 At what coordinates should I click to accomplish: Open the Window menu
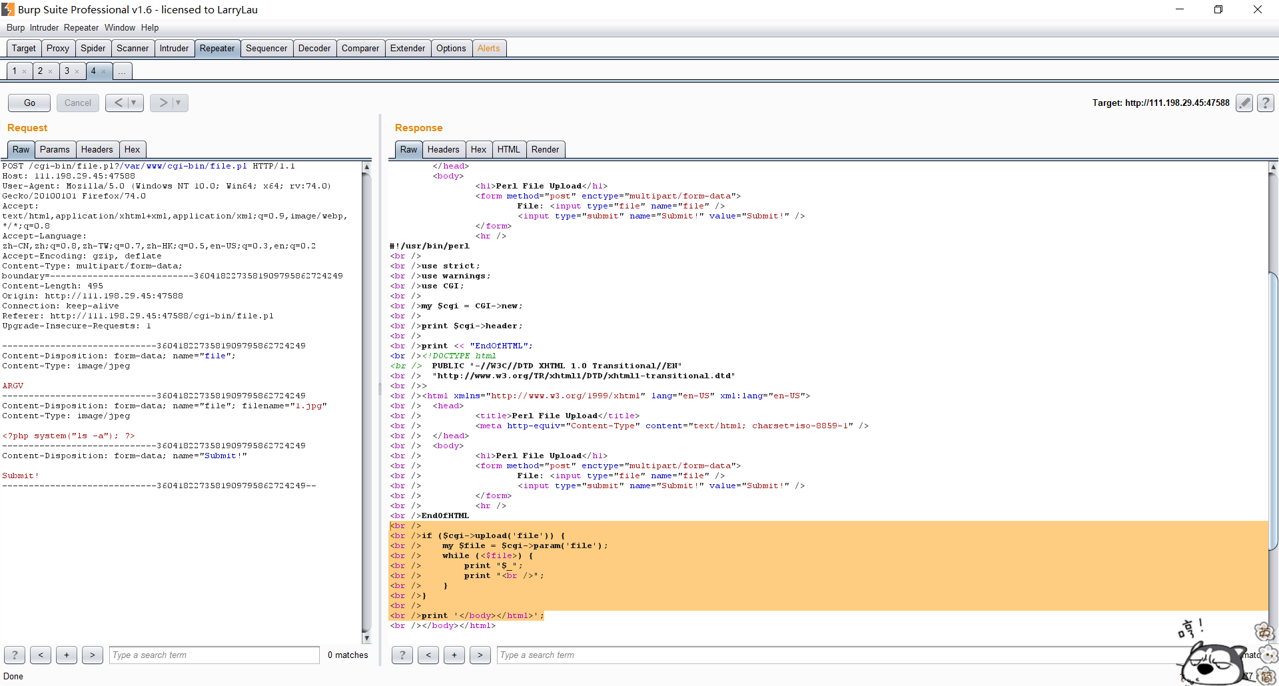pos(120,27)
